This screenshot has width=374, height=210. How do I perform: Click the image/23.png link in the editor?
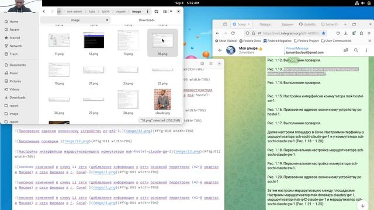coord(188,152)
